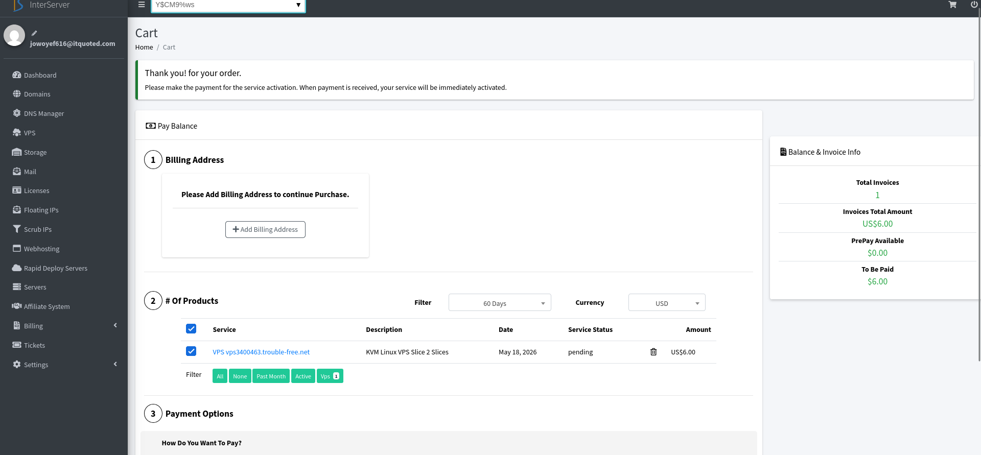The image size is (981, 455).
Task: Go to DNS Manager
Action: (x=44, y=113)
